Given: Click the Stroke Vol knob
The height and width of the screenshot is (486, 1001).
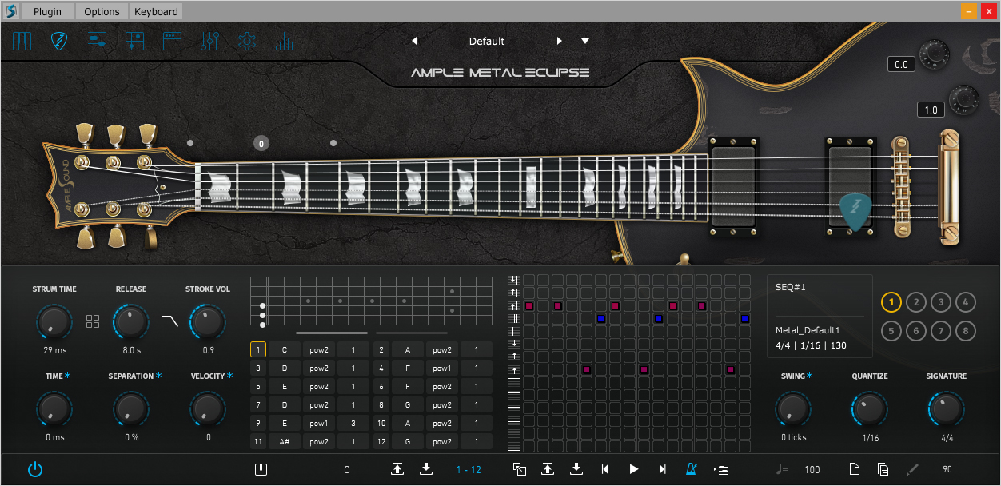Looking at the screenshot, I should [207, 321].
